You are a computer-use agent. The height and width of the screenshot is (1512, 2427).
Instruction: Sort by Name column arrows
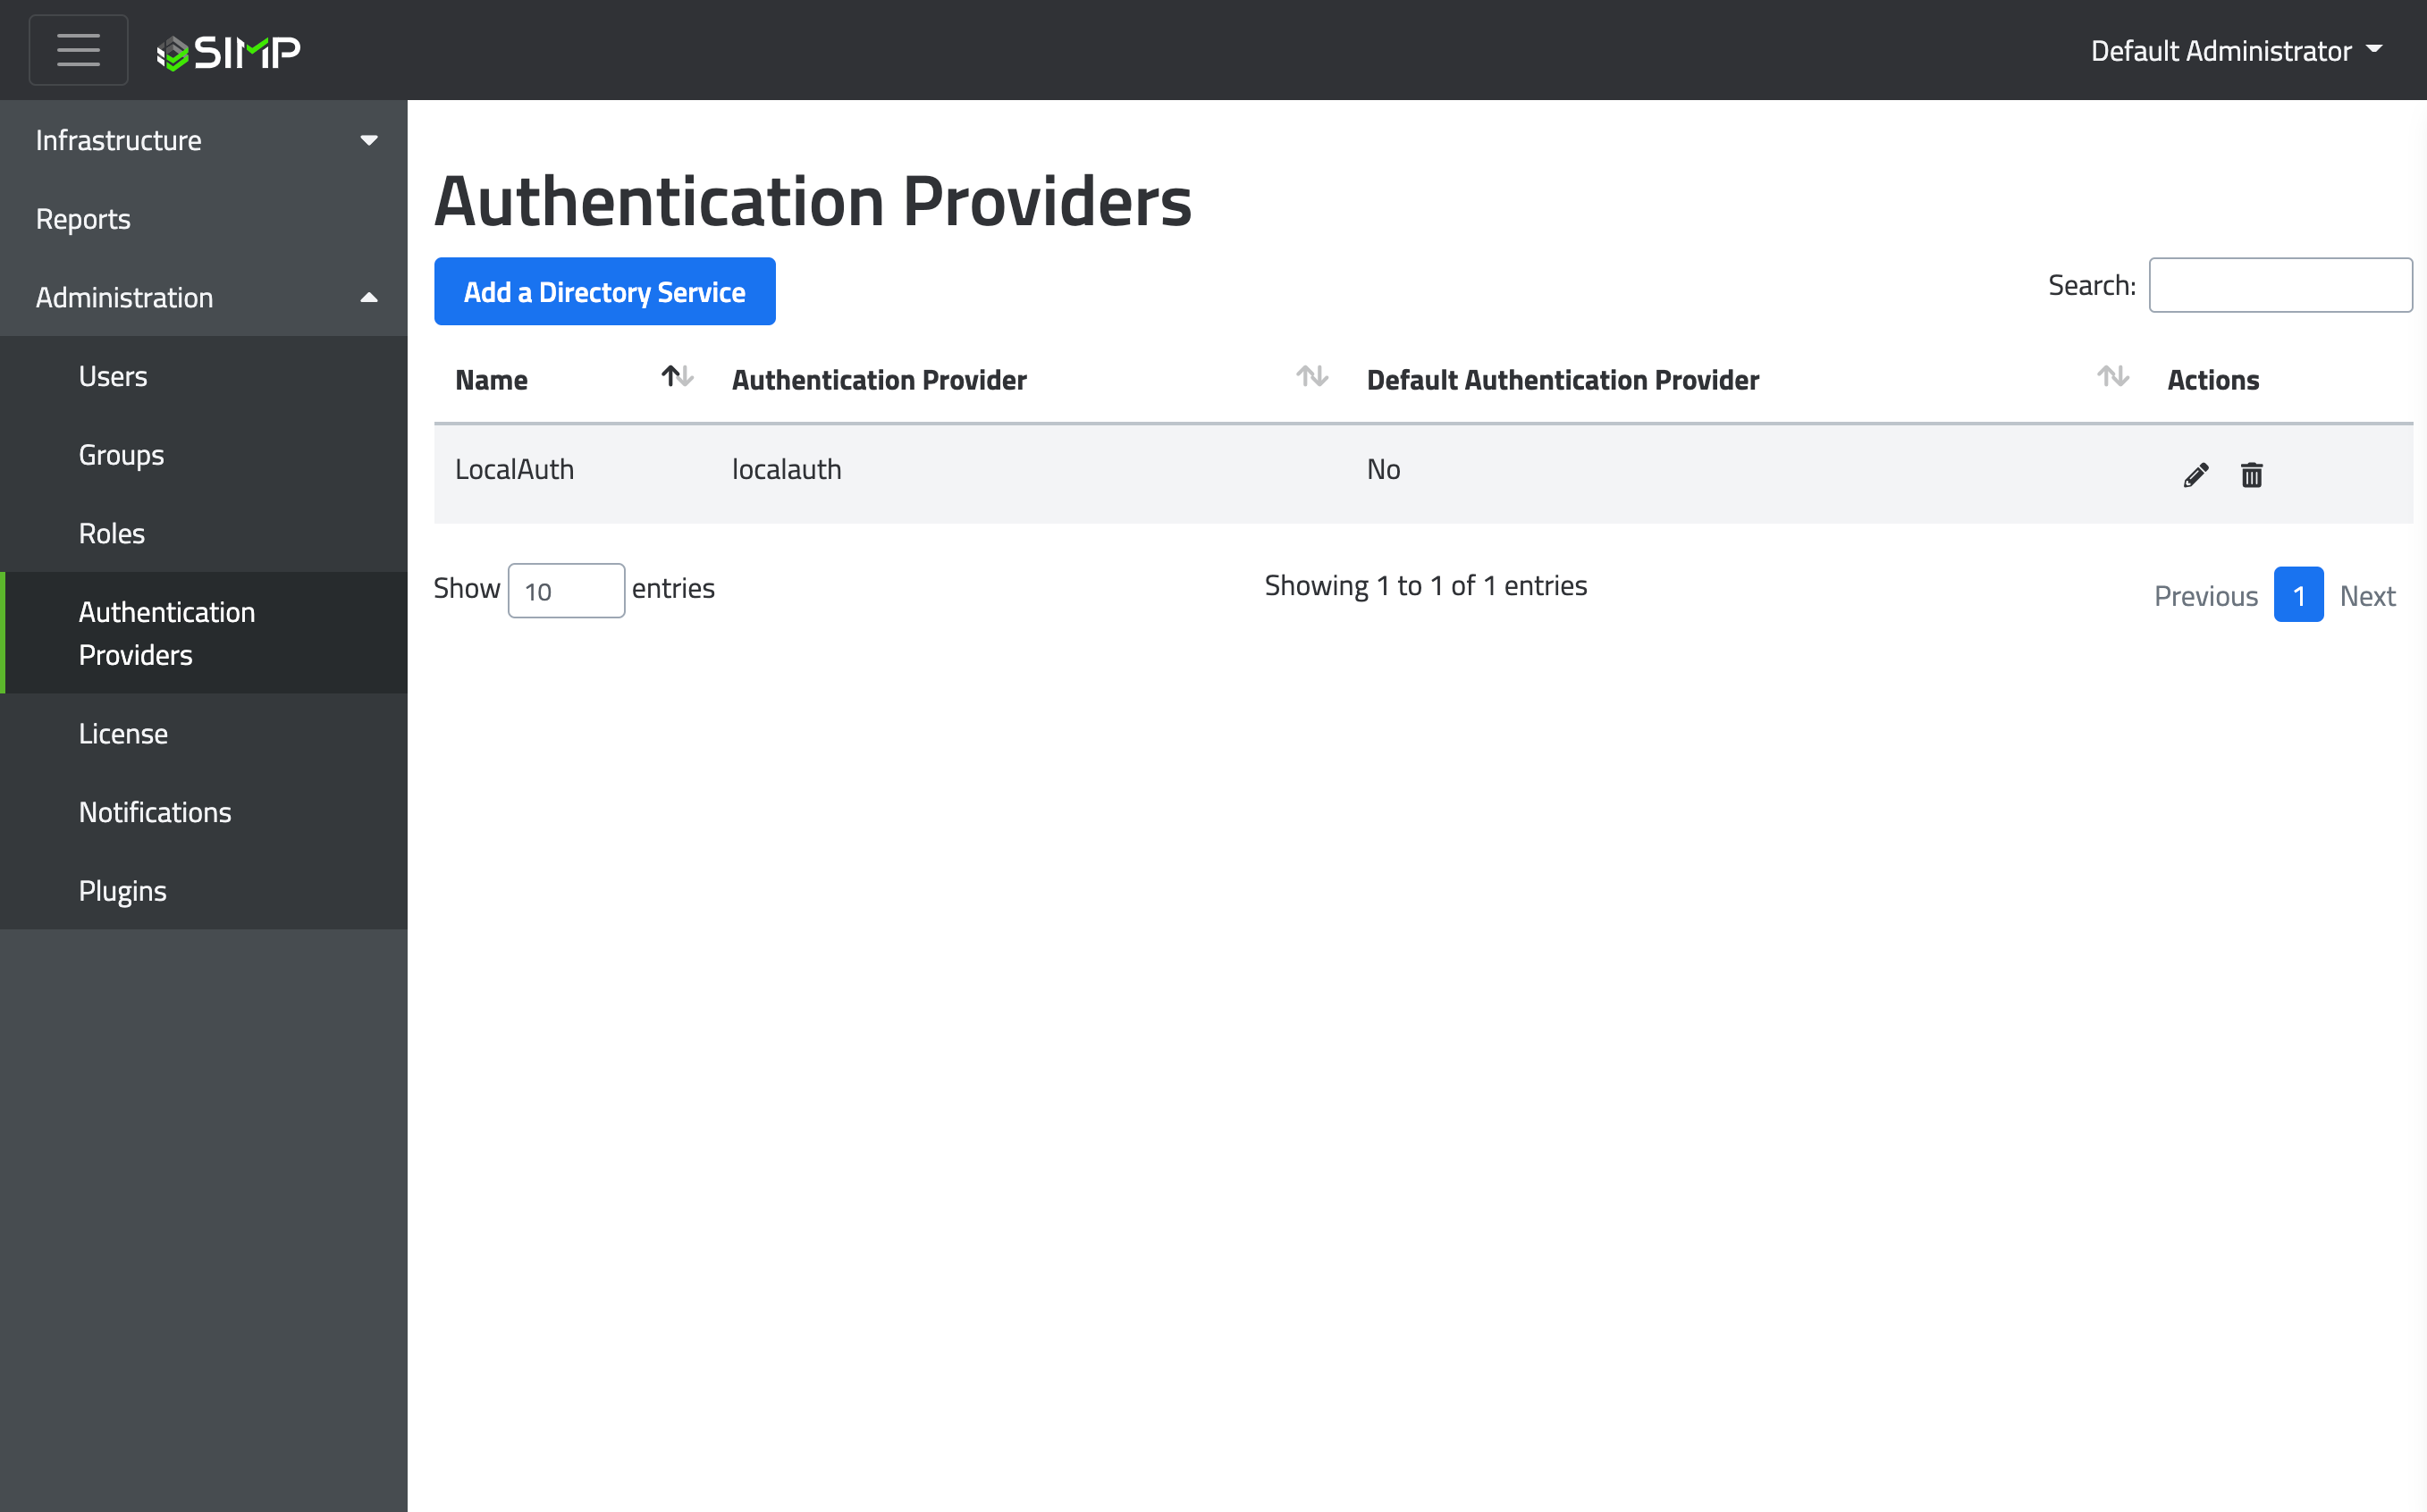pyautogui.click(x=678, y=377)
